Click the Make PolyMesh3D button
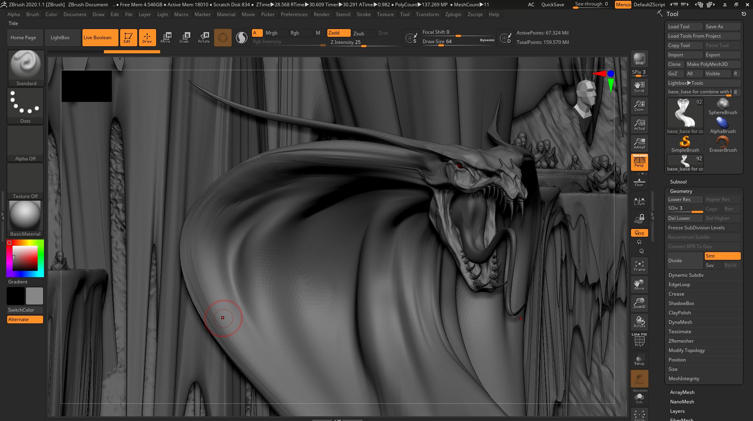Screen dimensions: 753x421 click(x=713, y=64)
